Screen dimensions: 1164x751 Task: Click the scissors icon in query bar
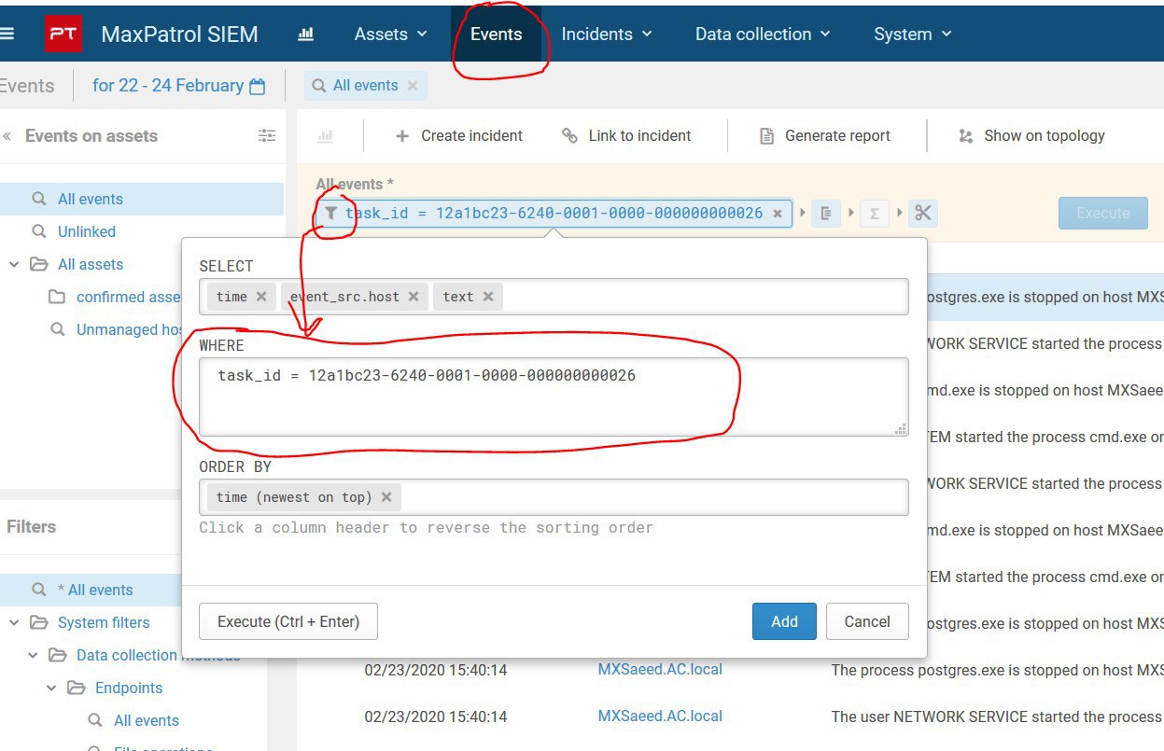pyautogui.click(x=923, y=214)
